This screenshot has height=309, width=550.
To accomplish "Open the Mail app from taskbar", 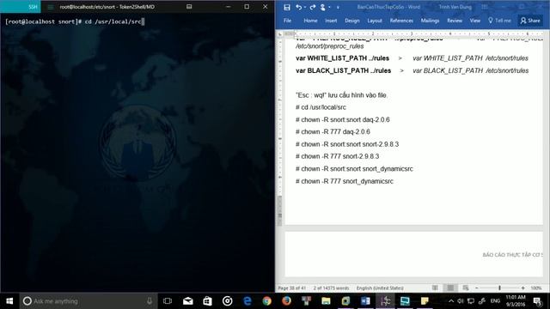I will tap(188, 301).
